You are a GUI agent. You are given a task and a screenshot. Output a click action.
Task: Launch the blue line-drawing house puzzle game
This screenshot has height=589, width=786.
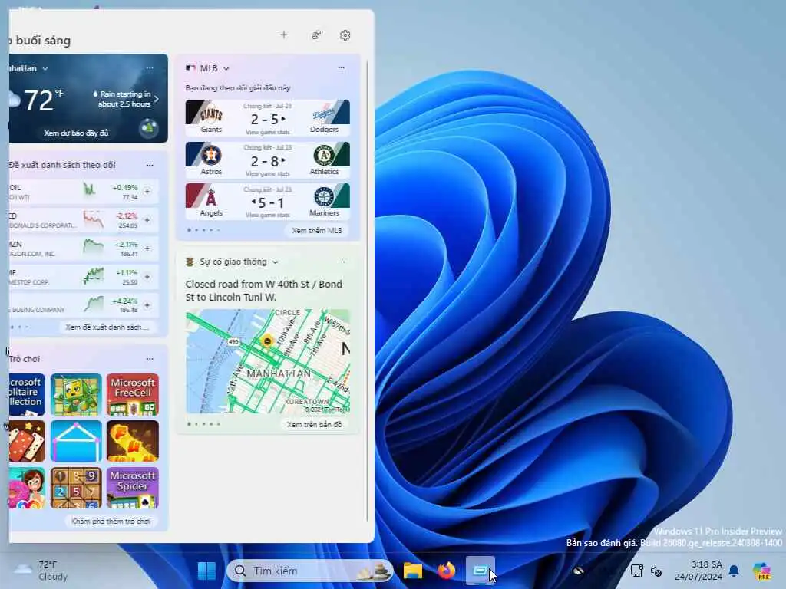coord(76,441)
